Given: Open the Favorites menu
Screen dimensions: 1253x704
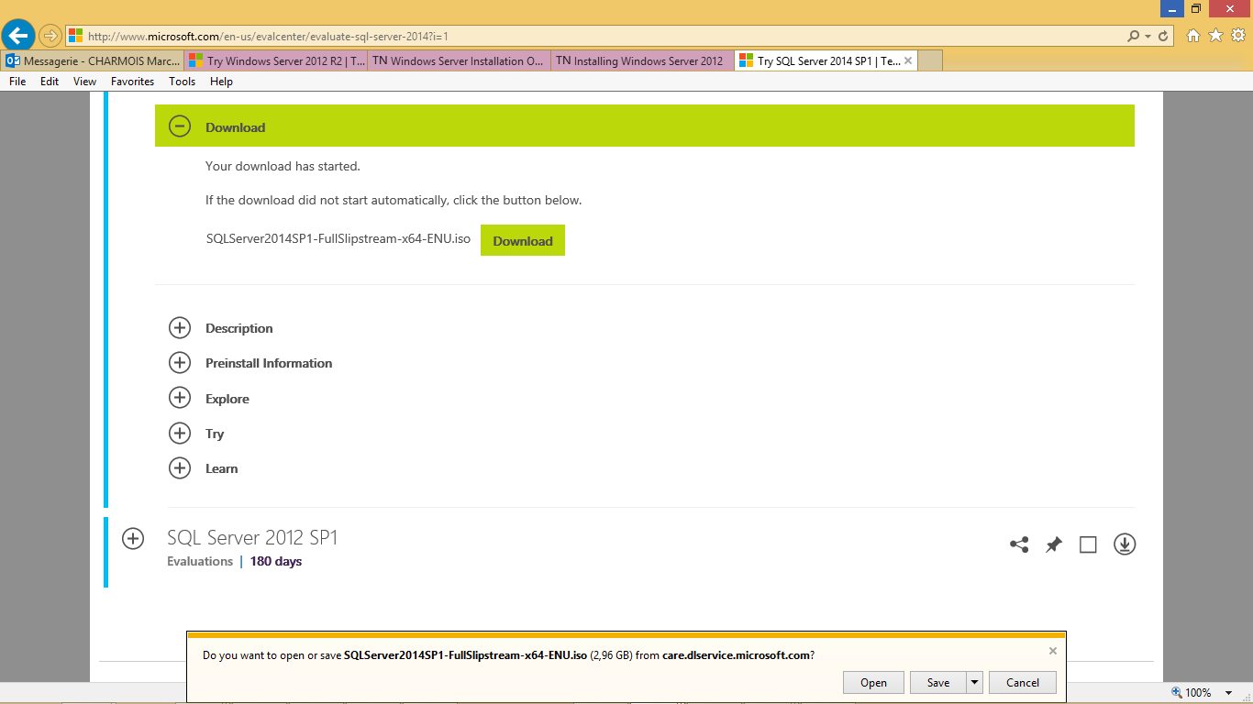Looking at the screenshot, I should point(132,82).
